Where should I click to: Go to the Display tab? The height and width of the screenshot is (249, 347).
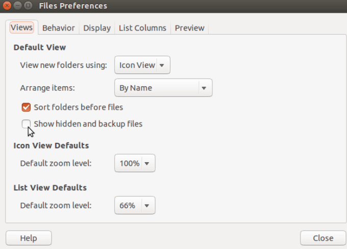[x=97, y=28]
